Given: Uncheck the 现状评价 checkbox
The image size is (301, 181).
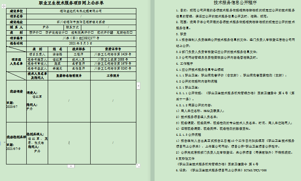Looking at the screenshot, I should click(x=112, y=32).
